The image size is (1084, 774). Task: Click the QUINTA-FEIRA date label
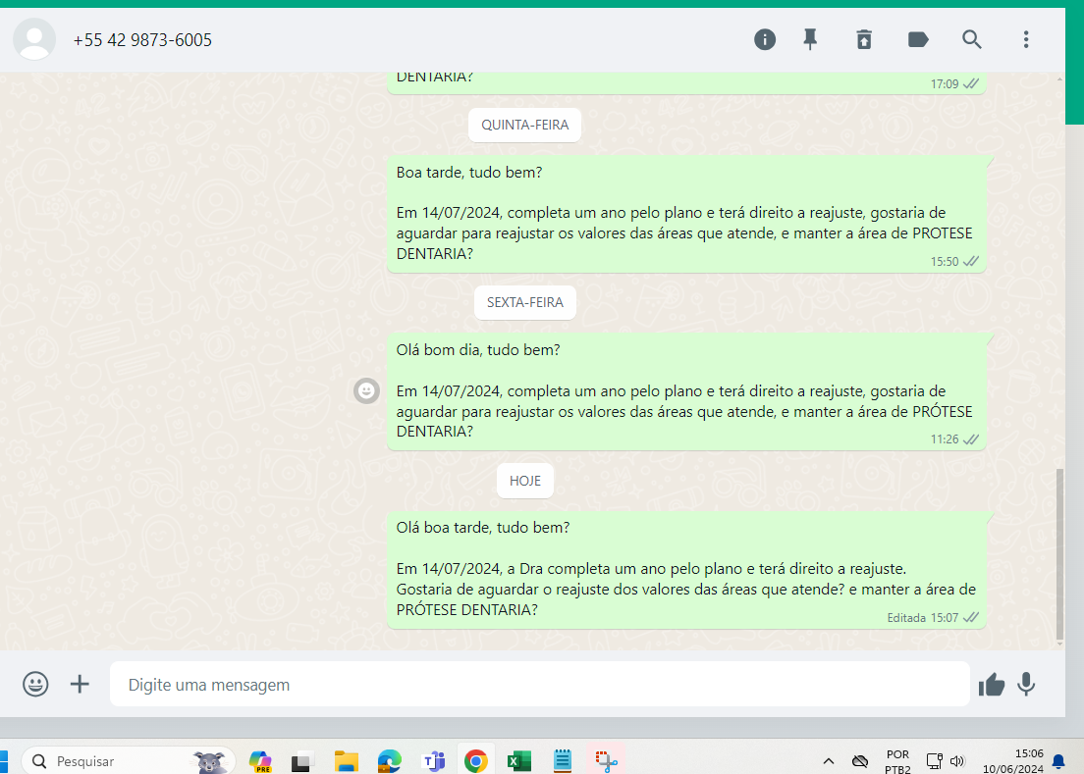(524, 125)
